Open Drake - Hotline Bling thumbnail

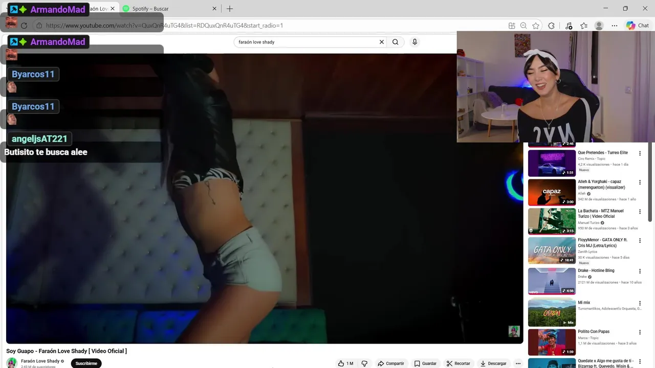[552, 281]
